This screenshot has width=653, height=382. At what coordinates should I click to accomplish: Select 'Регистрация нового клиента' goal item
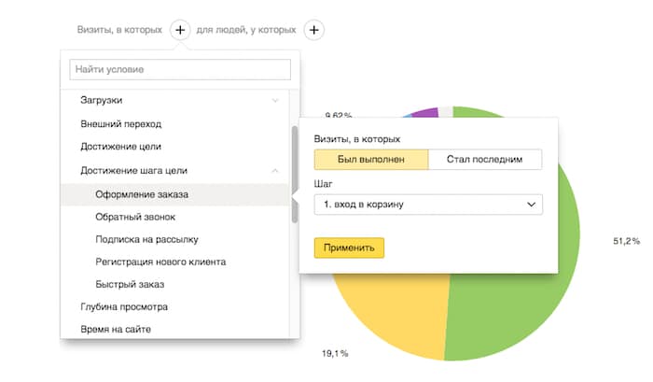tap(160, 262)
